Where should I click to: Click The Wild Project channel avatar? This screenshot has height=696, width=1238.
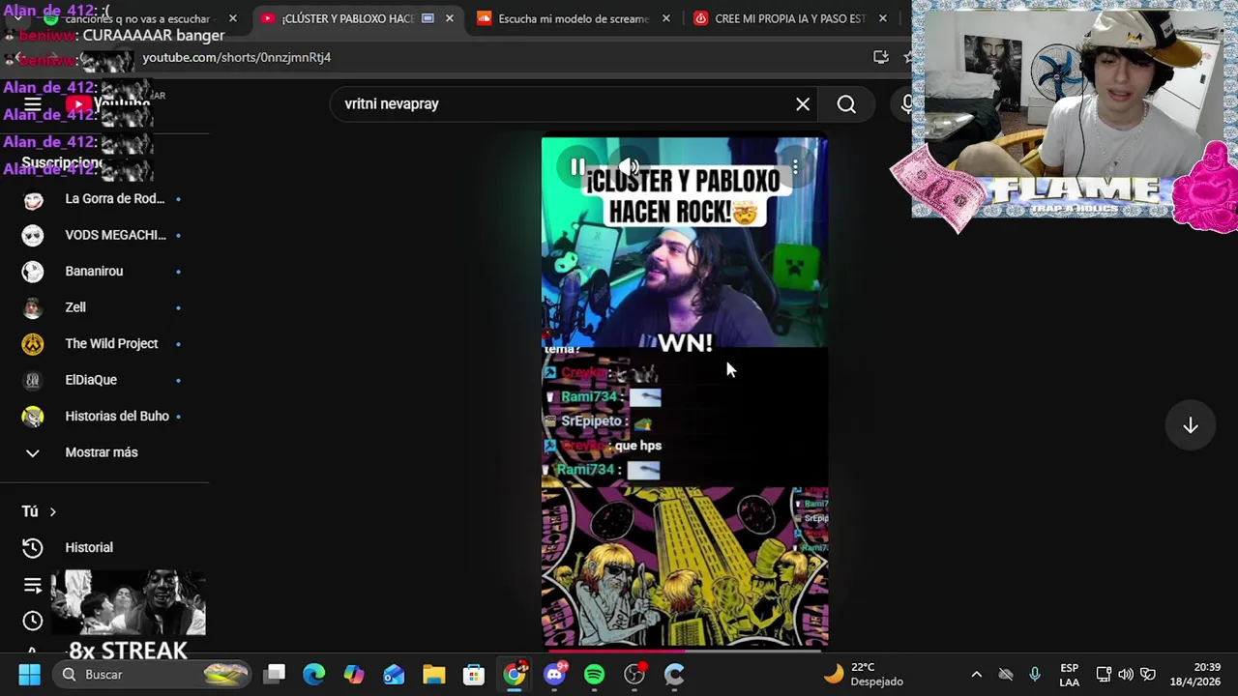tap(33, 344)
